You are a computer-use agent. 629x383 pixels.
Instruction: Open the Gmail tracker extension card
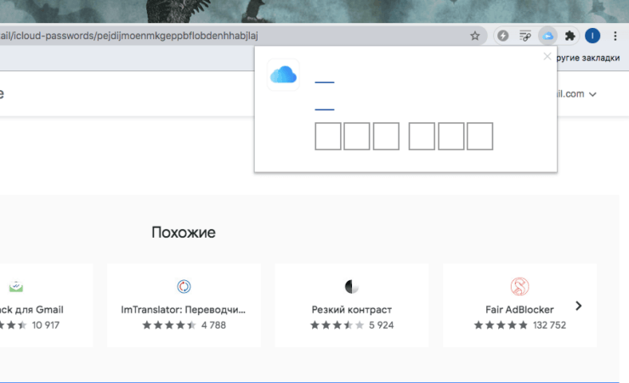(x=46, y=305)
